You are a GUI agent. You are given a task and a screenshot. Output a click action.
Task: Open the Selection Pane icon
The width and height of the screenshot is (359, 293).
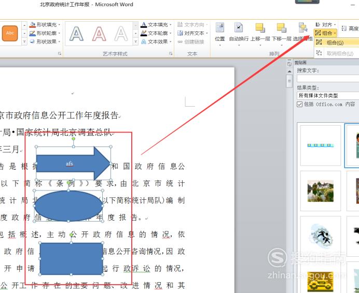coord(303,27)
